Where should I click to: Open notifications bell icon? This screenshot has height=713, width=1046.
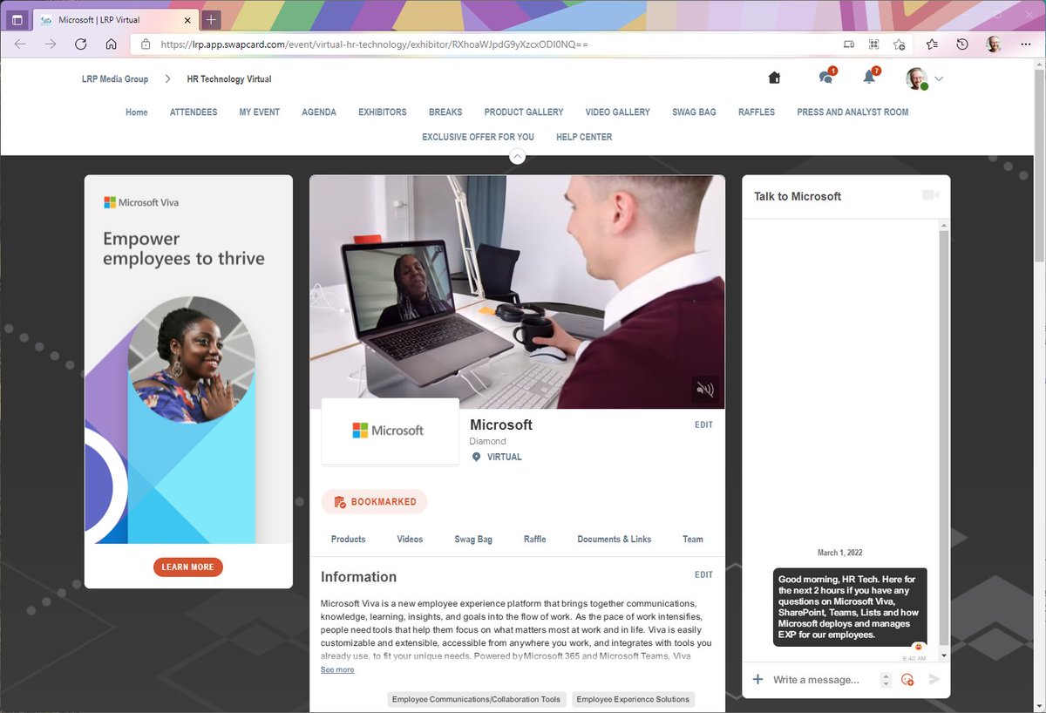tap(870, 77)
